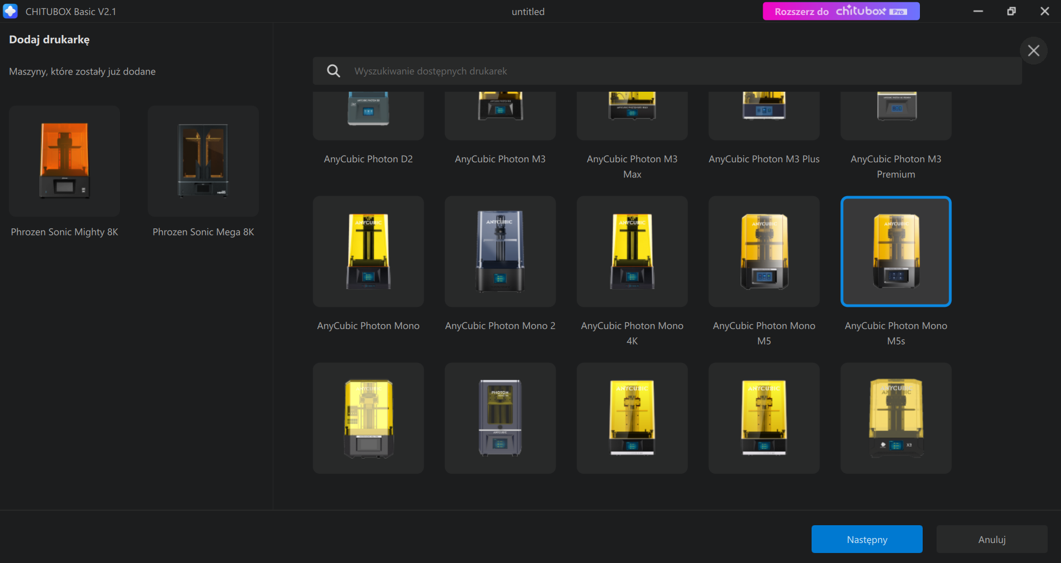Select the AnyCubic Photon M3 Max card

[x=632, y=116]
